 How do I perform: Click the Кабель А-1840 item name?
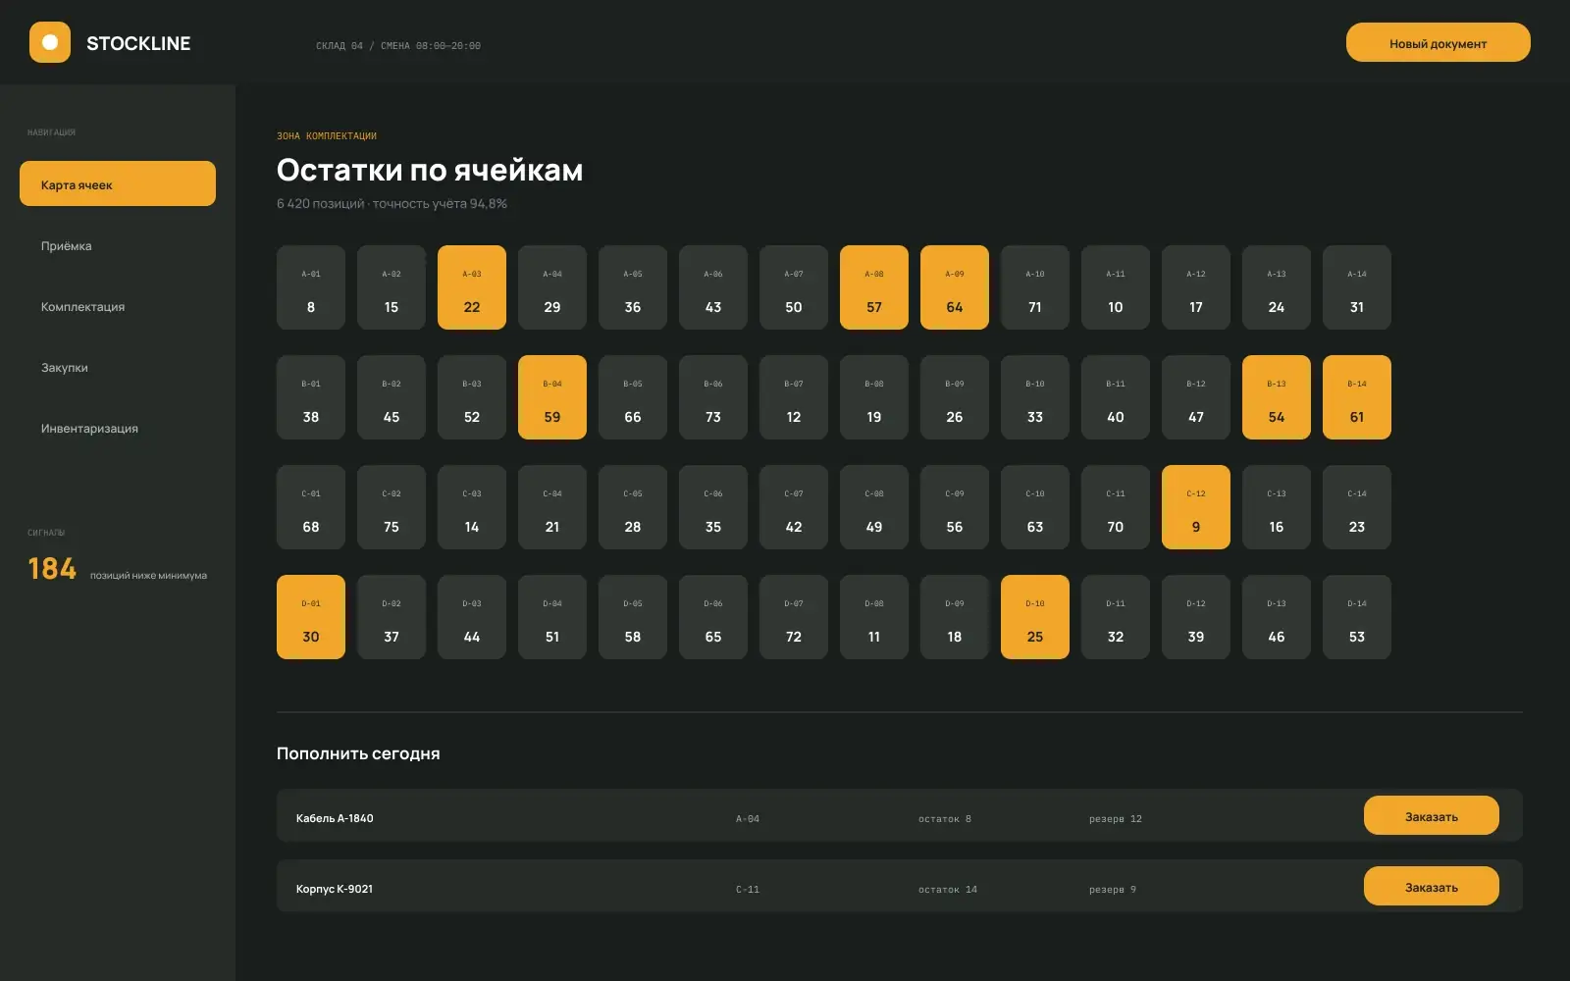pos(335,818)
